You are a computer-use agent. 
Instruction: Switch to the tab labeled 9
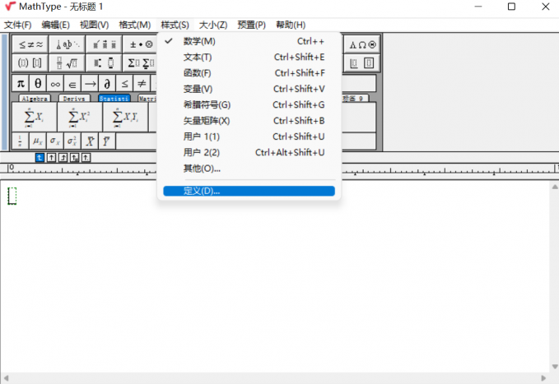point(355,99)
